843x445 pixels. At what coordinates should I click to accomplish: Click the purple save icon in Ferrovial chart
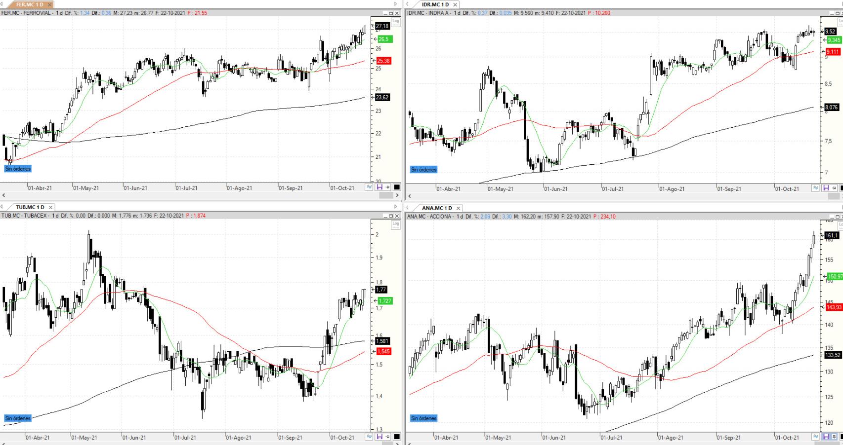tap(379, 187)
